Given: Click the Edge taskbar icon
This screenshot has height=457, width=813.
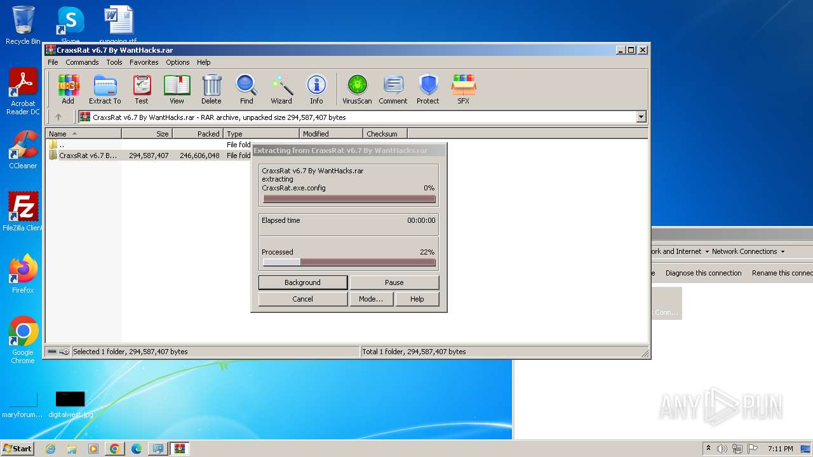Looking at the screenshot, I should (137, 449).
